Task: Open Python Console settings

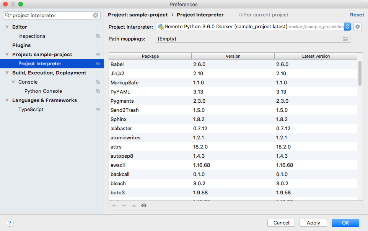Action: [44, 91]
